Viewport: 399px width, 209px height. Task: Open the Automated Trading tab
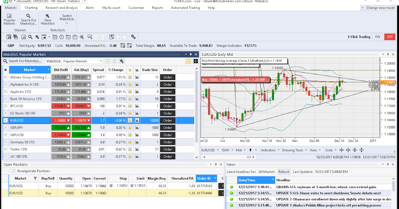click(x=185, y=8)
